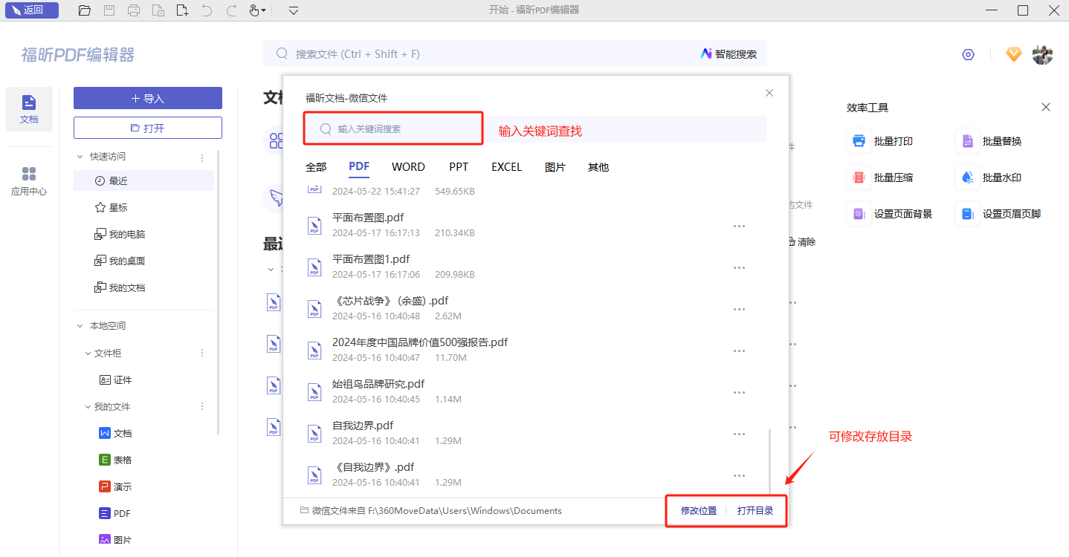Click the set page background icon (设置页面背景)

point(859,214)
